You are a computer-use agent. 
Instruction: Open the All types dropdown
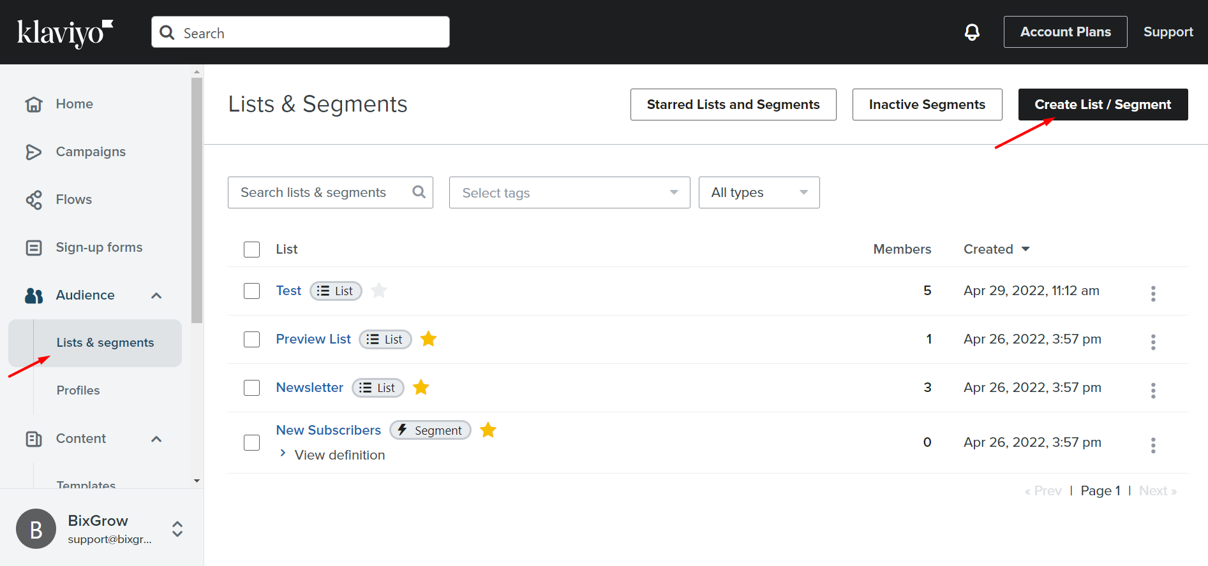(759, 192)
